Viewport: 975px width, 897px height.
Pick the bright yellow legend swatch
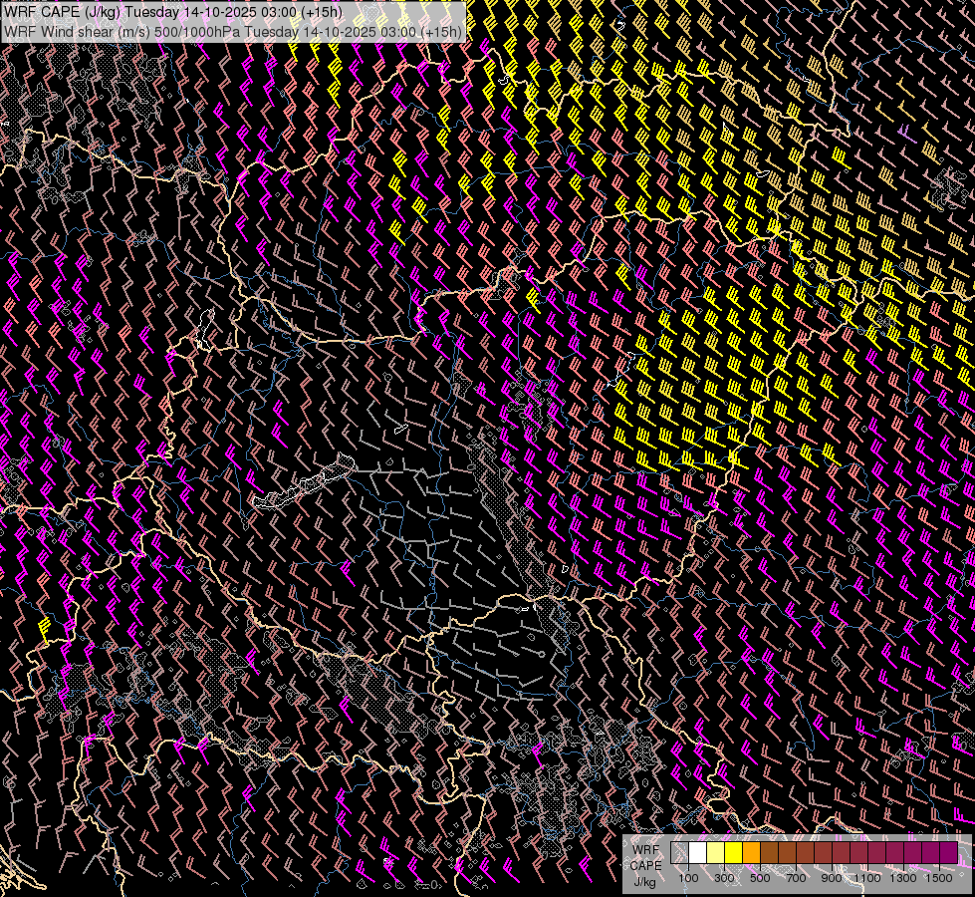click(x=734, y=853)
